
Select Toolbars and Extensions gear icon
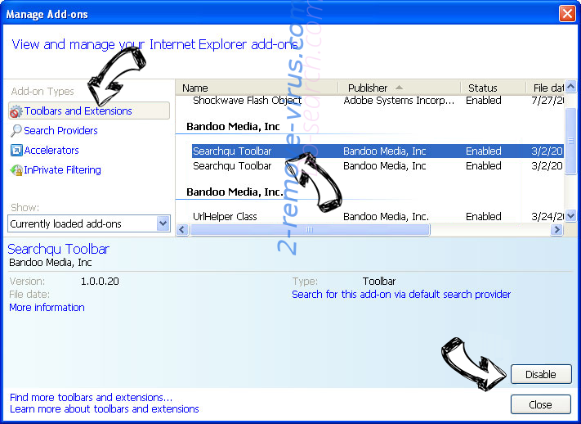16,111
